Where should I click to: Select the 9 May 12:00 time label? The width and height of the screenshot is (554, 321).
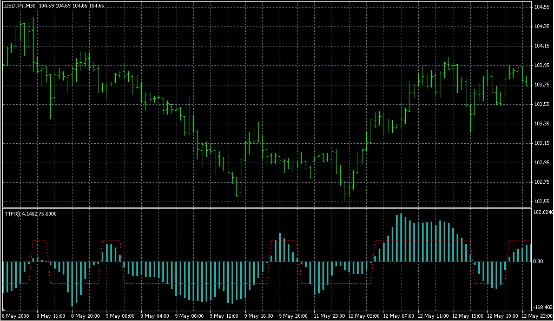click(224, 316)
